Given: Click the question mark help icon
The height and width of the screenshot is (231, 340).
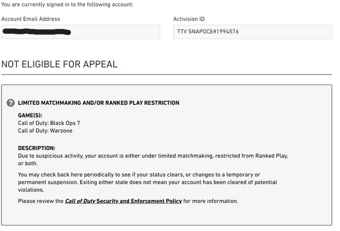Looking at the screenshot, I should 10,103.
